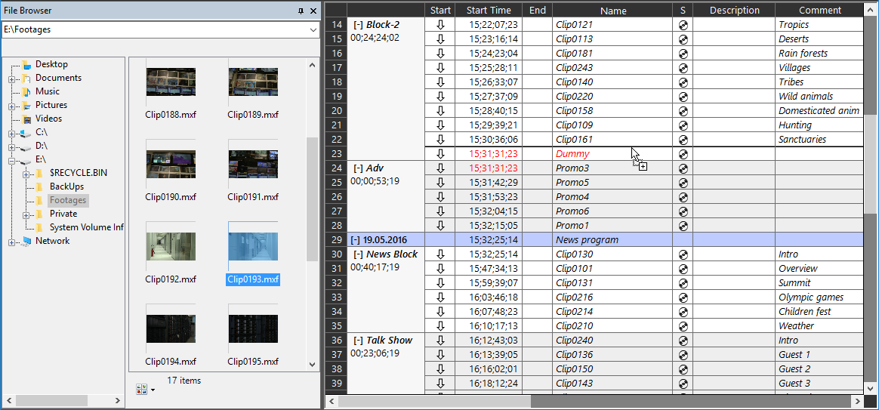The image size is (879, 410).
Task: Click the start arrow icon for Clip0121
Action: [x=440, y=25]
